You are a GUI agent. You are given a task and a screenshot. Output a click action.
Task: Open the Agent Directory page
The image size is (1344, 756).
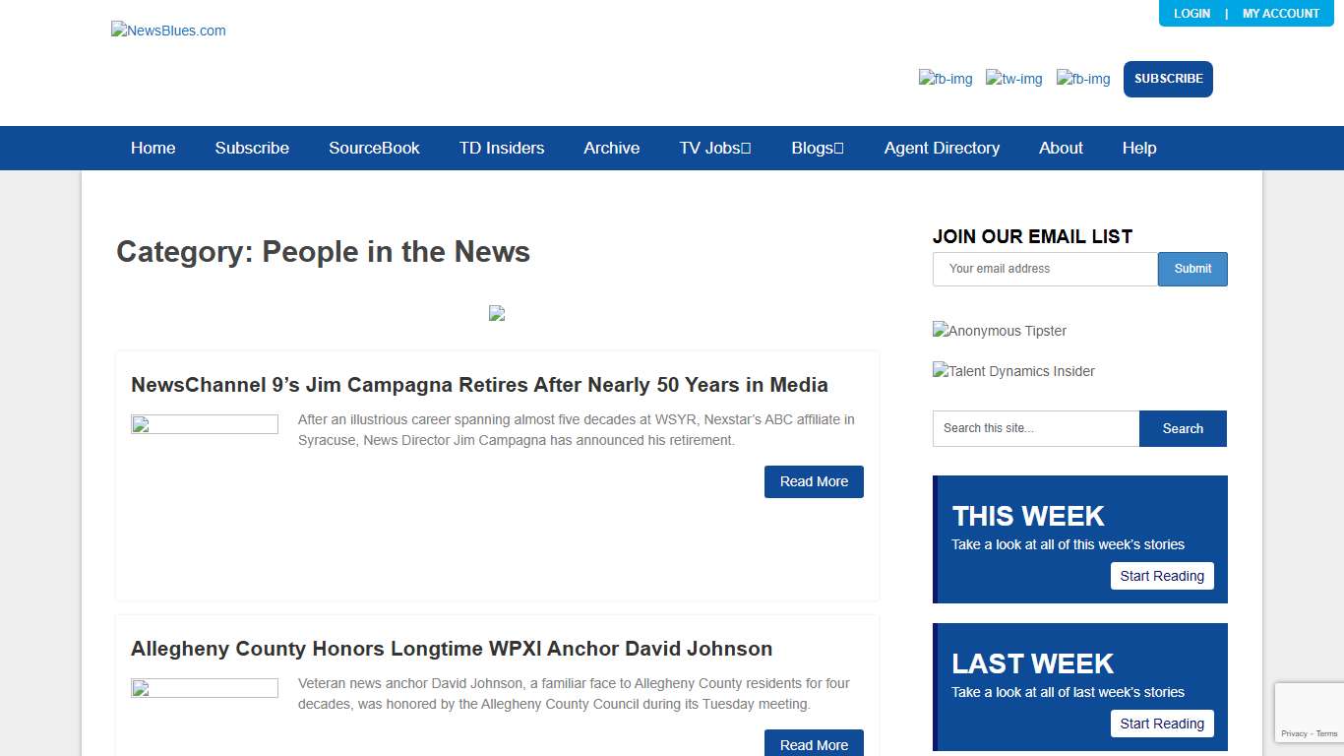(x=942, y=148)
